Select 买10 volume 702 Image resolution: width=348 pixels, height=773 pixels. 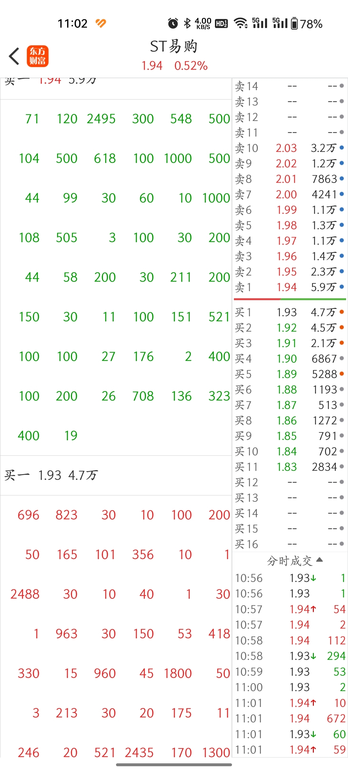(x=328, y=451)
